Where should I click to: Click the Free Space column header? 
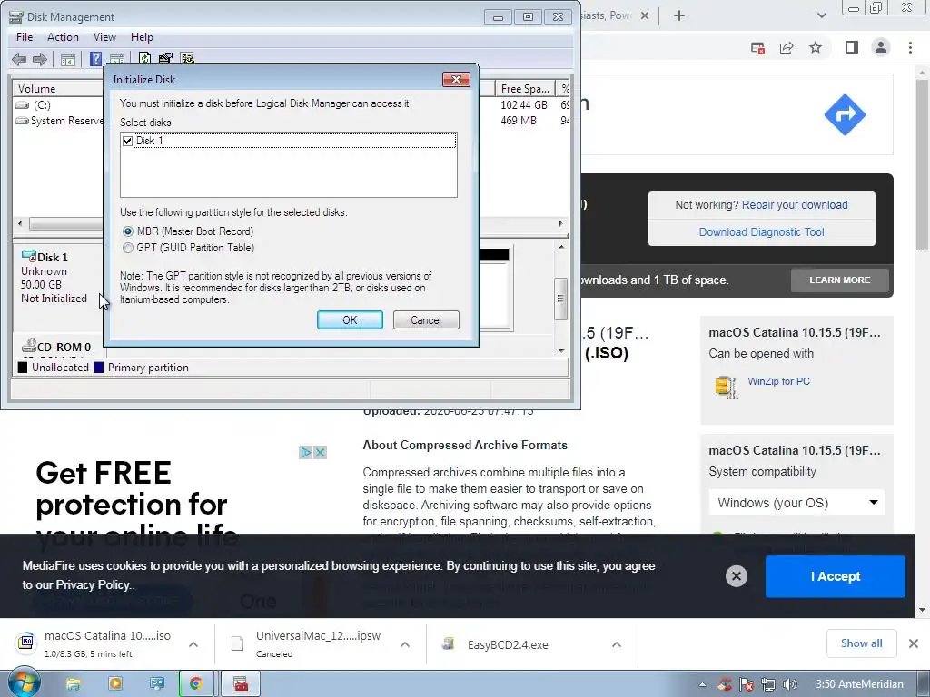[525, 88]
